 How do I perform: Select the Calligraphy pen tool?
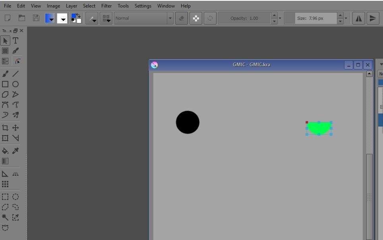pos(15,51)
